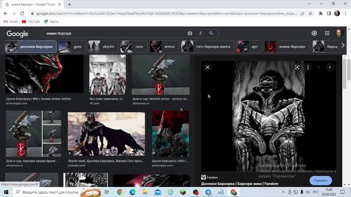351x197 pixels.
Task: Open a new browser tab
Action: tap(70, 4)
